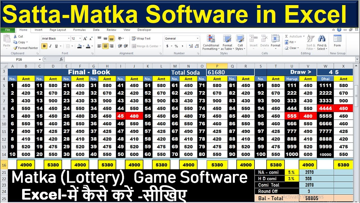The image size is (360, 203).
Task: Open Format as Table gallery
Action: click(x=227, y=43)
